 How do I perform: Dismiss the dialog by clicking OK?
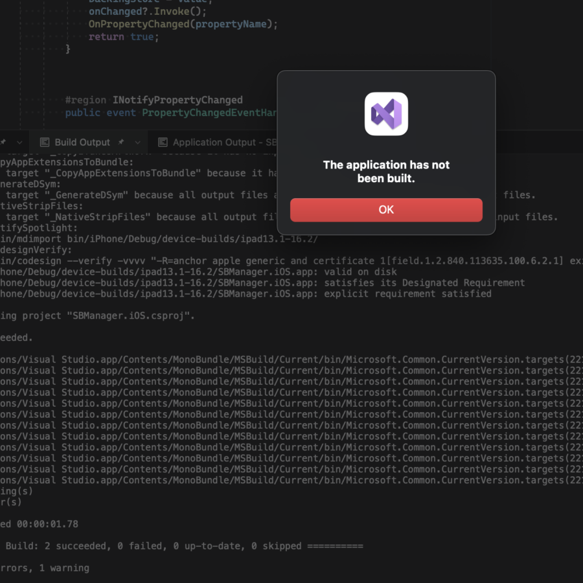[386, 210]
